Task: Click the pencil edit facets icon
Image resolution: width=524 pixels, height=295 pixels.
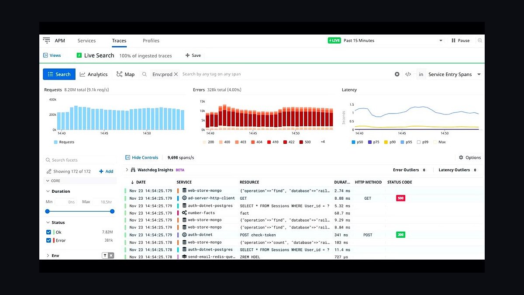Action: [49, 172]
